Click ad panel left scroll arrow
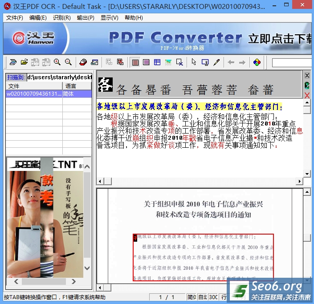The image size is (314, 304). tap(16, 282)
